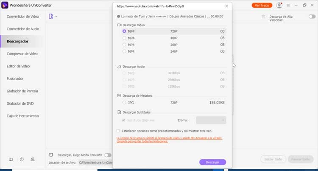The image size is (318, 171).
Task: Click the Descargar Video camera icon
Action: click(x=119, y=25)
